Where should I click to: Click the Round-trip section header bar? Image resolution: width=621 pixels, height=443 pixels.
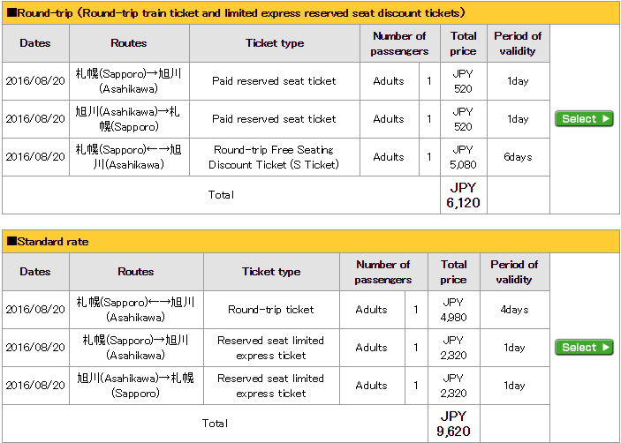[311, 13]
